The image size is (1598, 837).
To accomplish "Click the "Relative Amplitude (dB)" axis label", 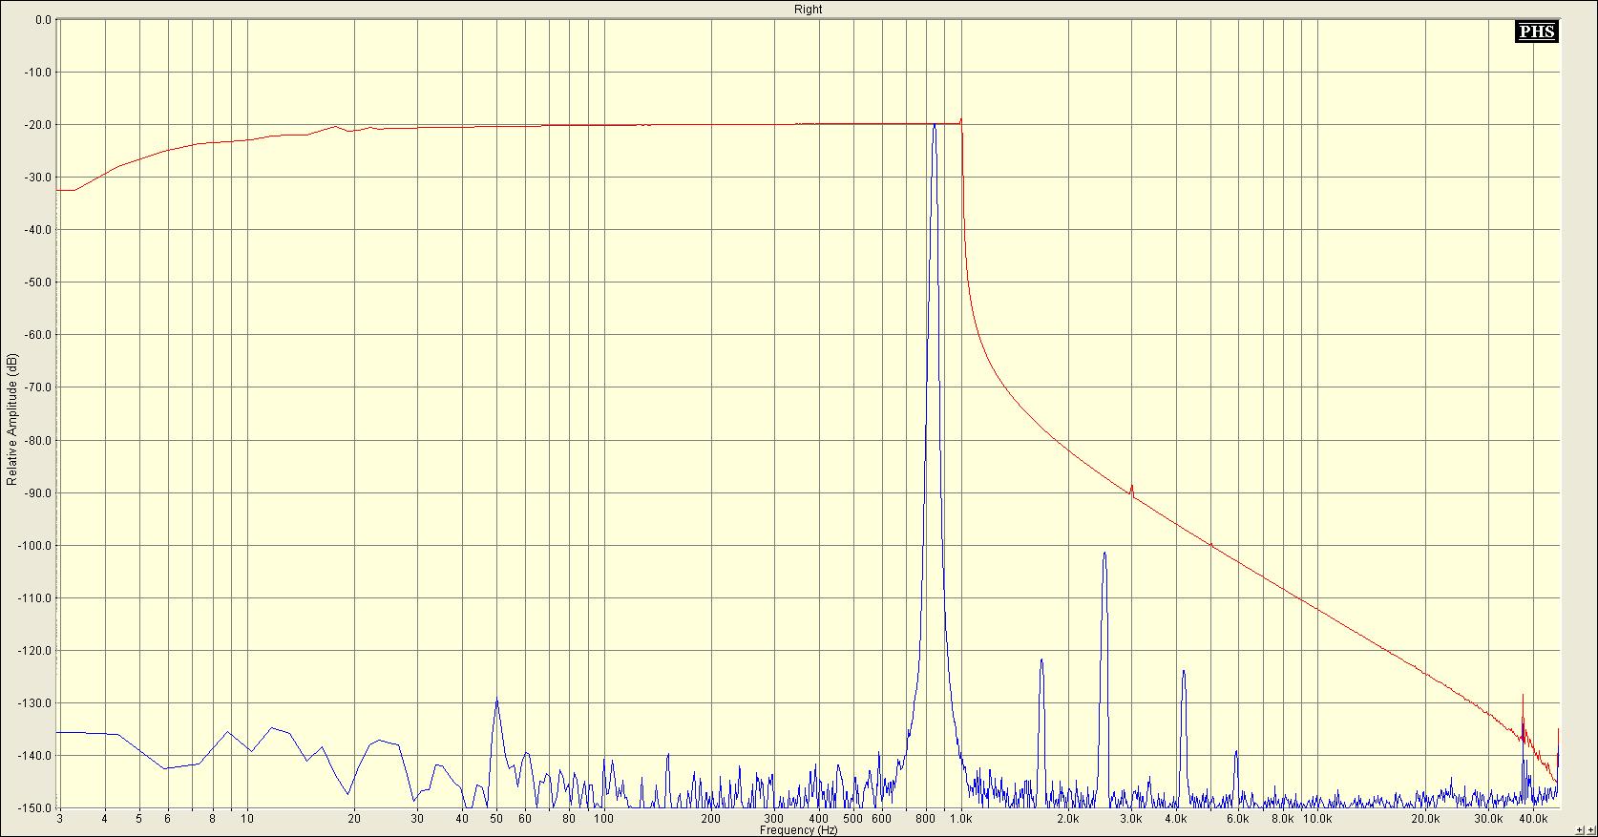I will point(11,419).
